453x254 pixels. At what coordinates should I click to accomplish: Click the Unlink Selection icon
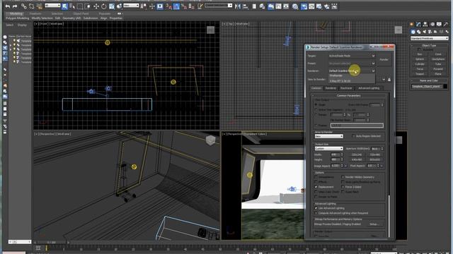pyautogui.click(x=31, y=6)
